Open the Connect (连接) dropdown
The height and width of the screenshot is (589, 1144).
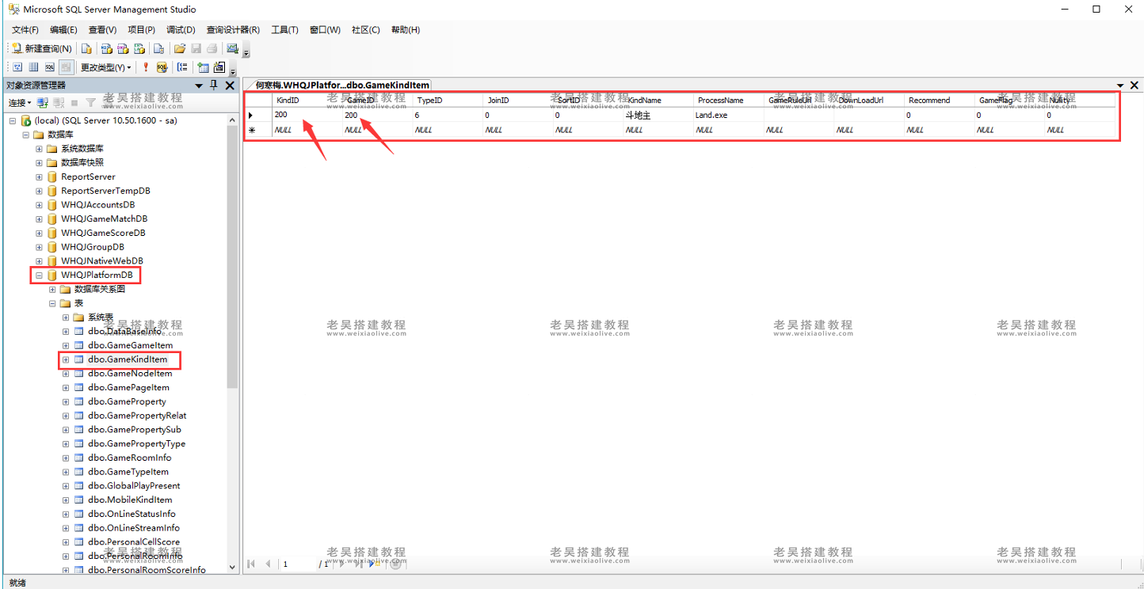20,103
